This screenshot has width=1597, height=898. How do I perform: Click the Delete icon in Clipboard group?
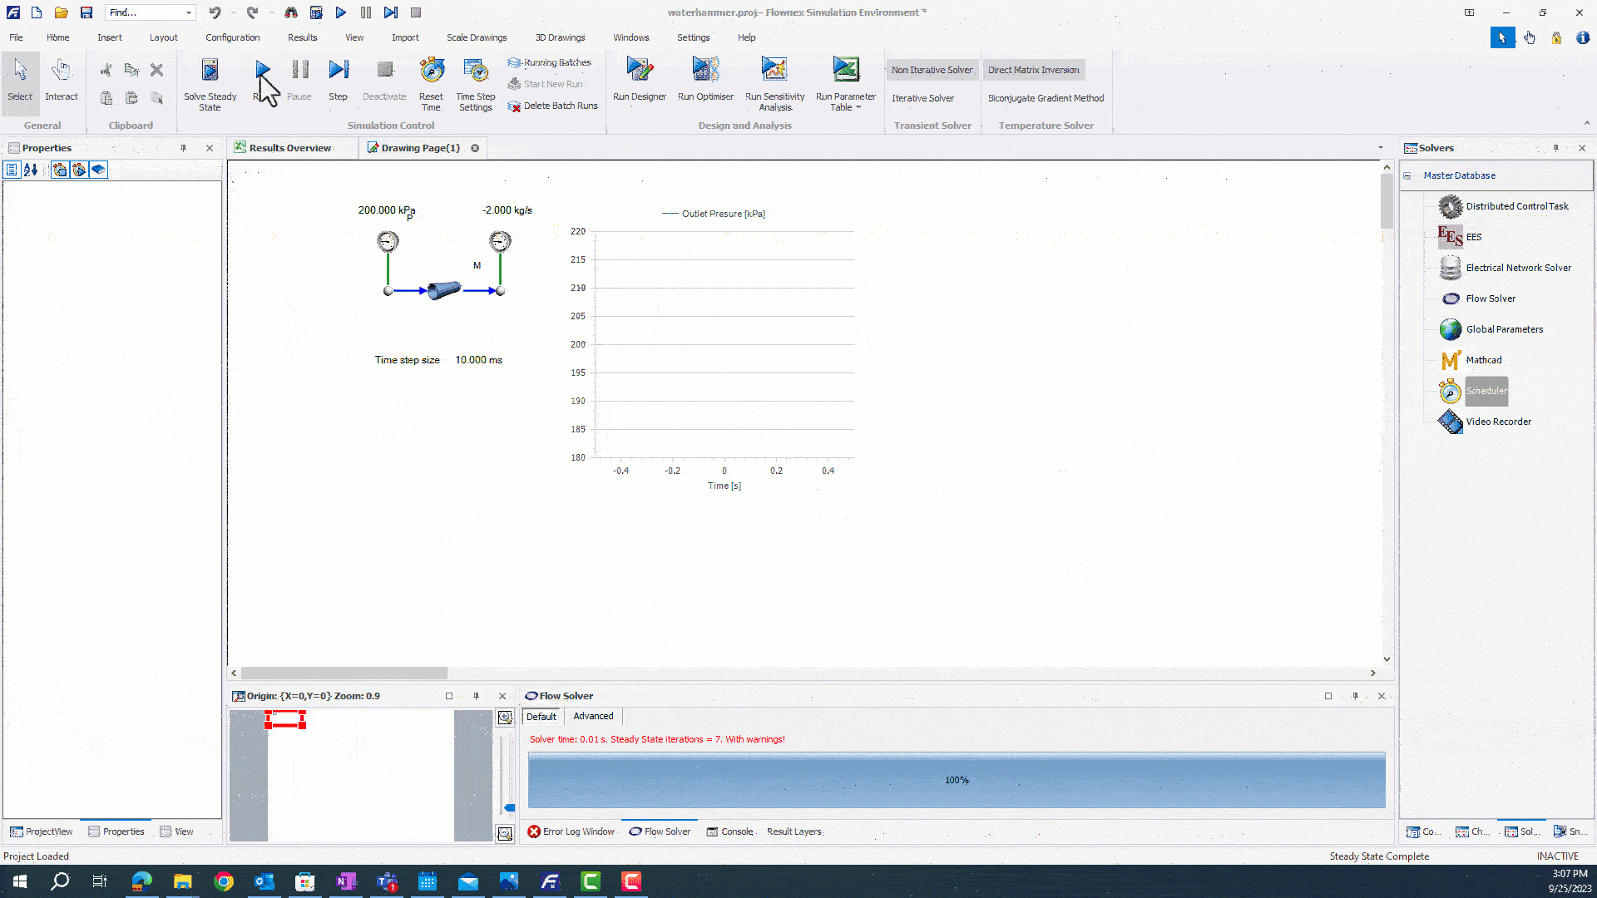(156, 70)
